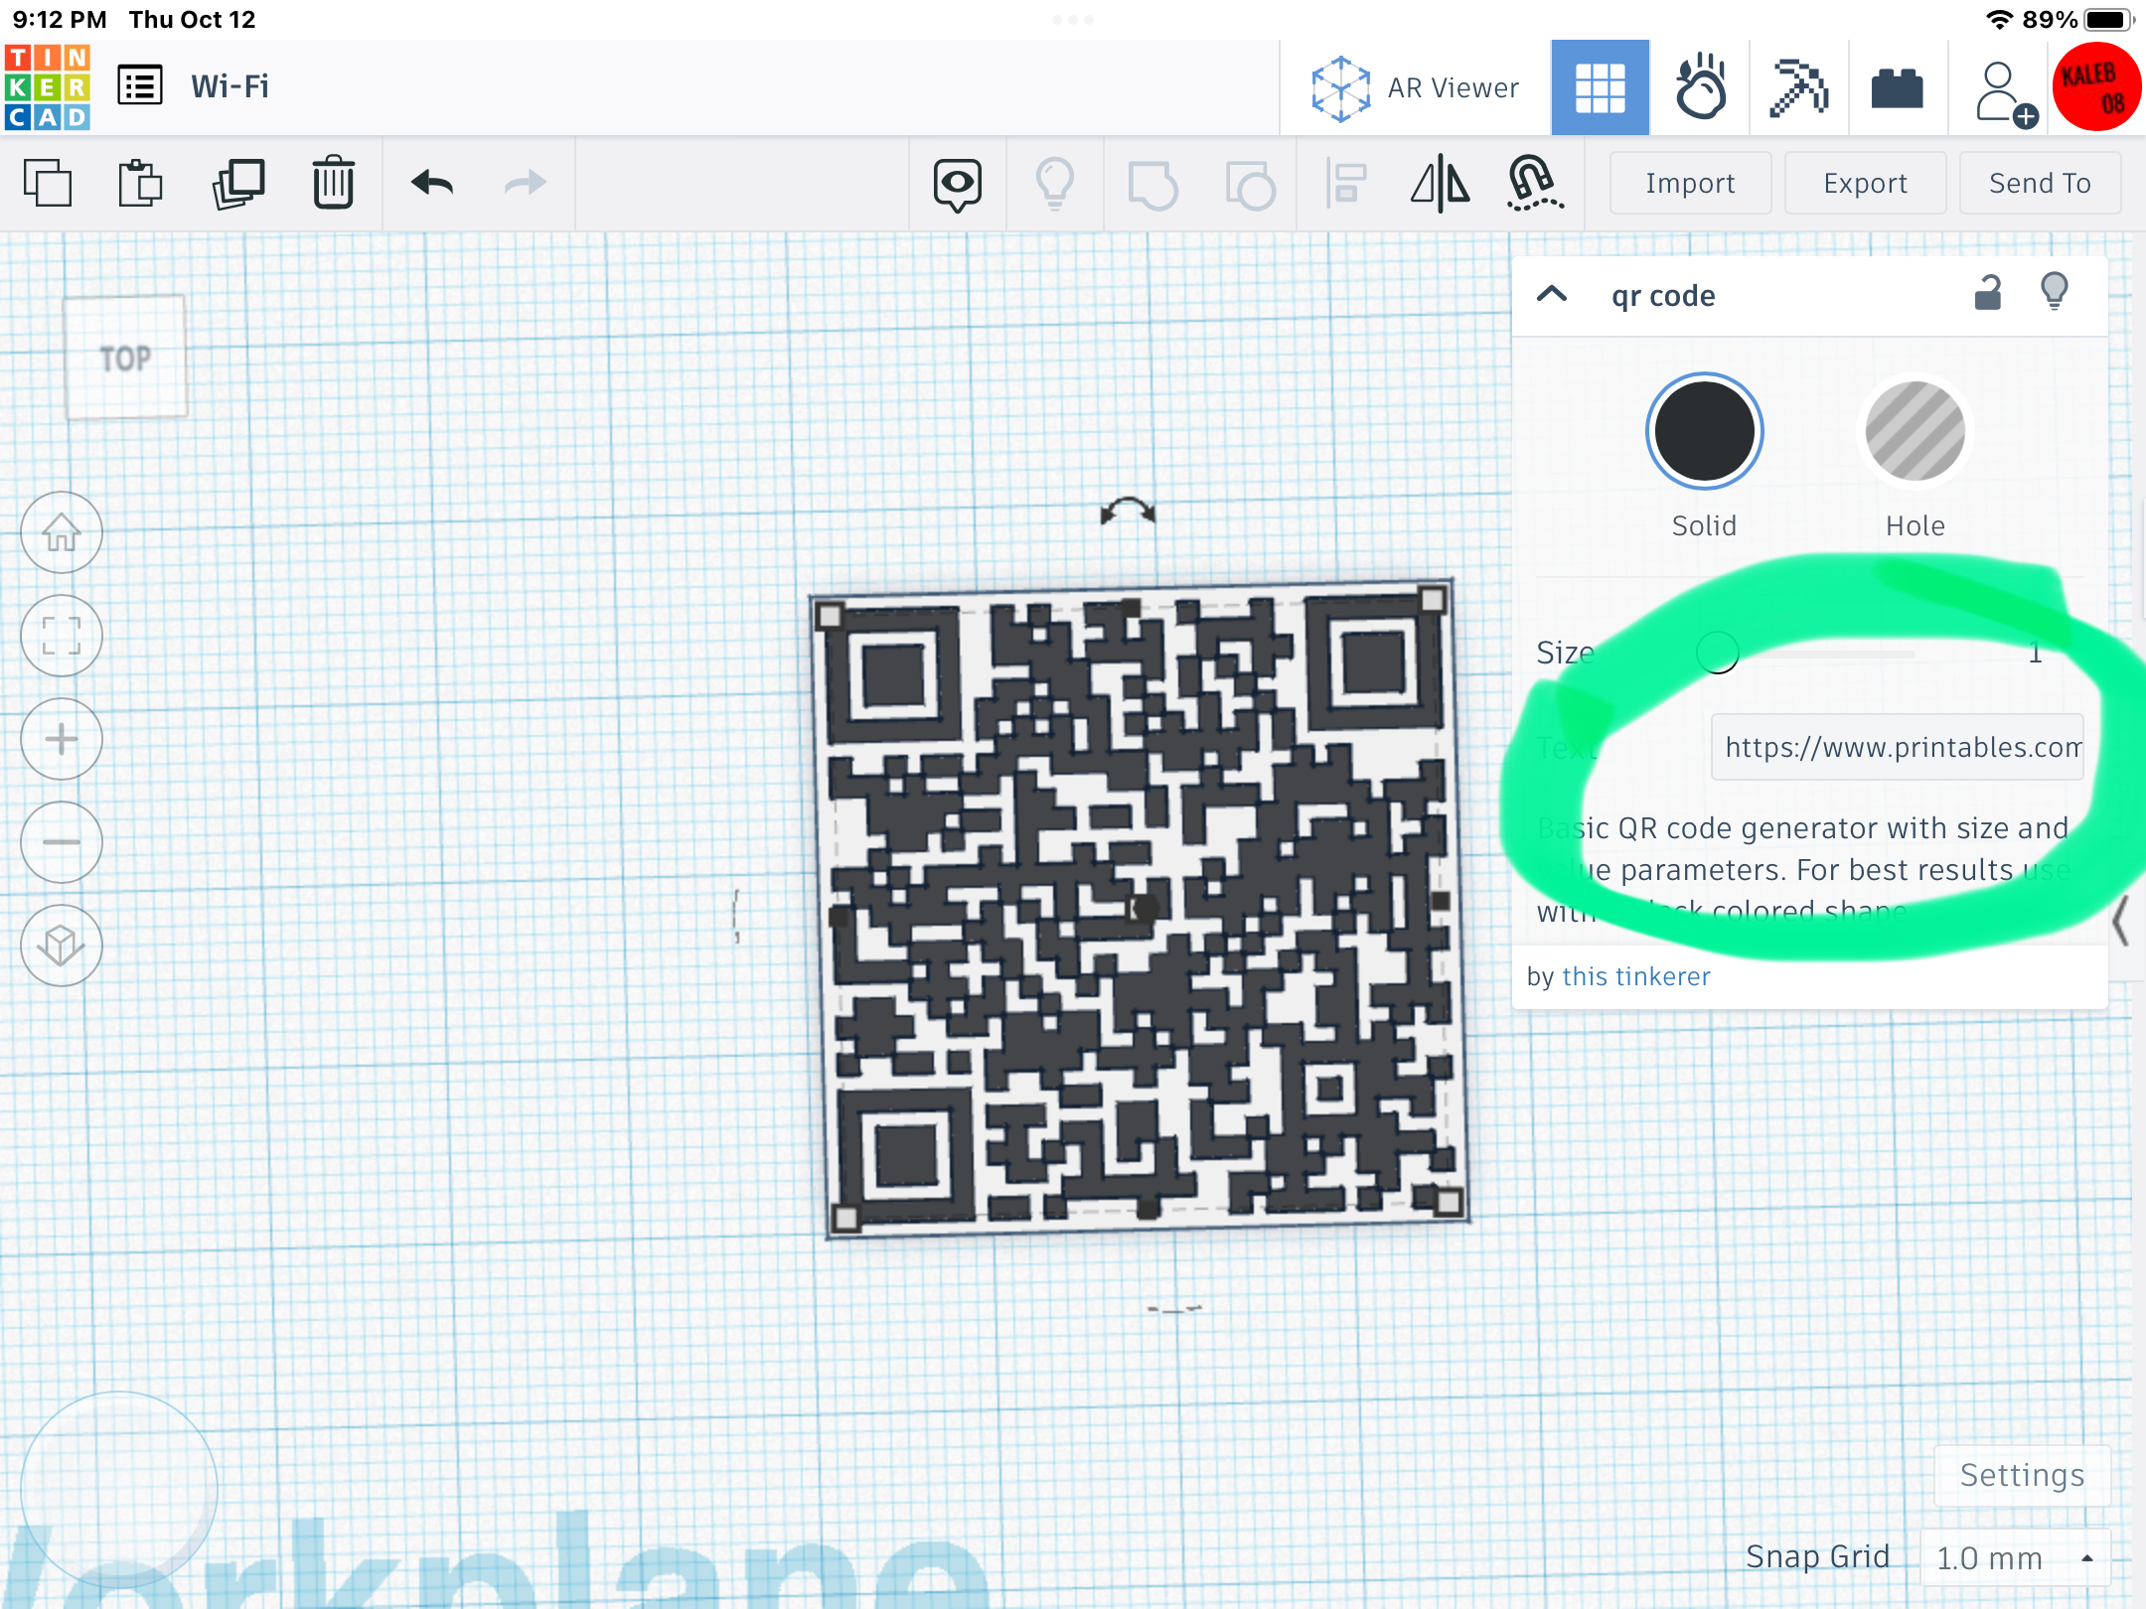This screenshot has height=1609, width=2146.
Task: Activate the Cruise magnet tool
Action: (1535, 185)
